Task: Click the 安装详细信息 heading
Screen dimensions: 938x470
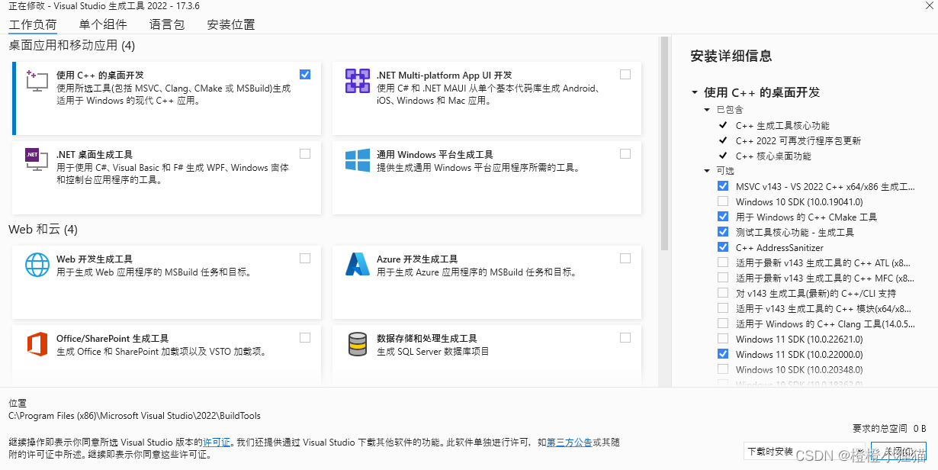Action: pyautogui.click(x=731, y=56)
